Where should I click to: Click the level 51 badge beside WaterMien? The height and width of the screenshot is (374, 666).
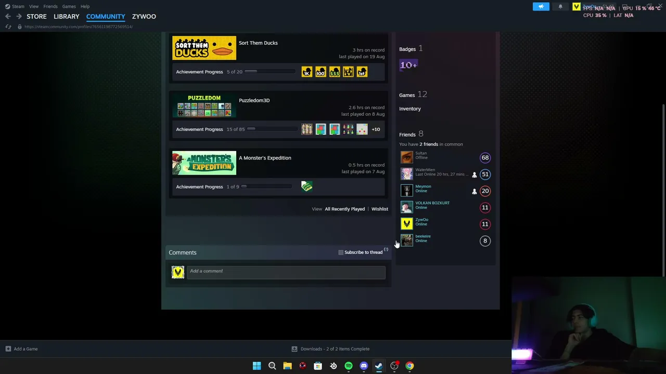pyautogui.click(x=485, y=174)
